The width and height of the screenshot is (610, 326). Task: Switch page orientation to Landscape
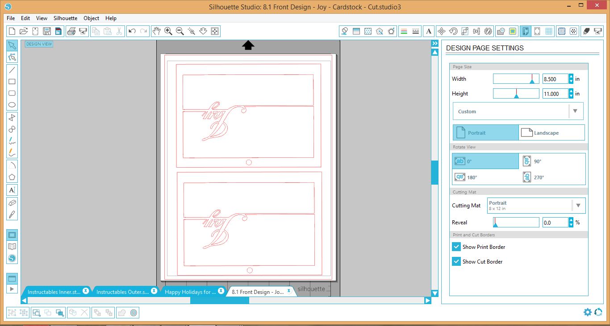552,132
